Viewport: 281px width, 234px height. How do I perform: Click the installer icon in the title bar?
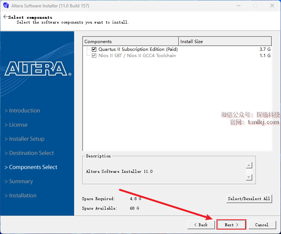[x=6, y=6]
